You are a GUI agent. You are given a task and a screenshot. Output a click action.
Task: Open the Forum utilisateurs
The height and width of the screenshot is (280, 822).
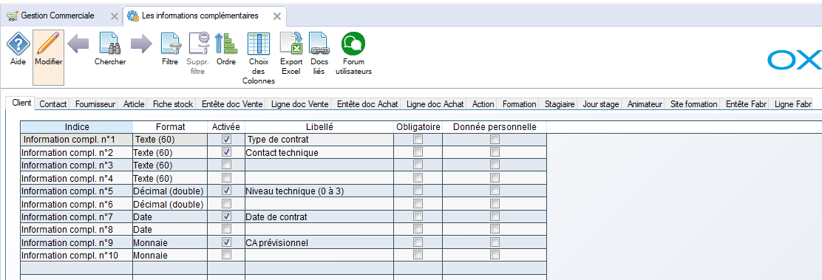tap(353, 53)
